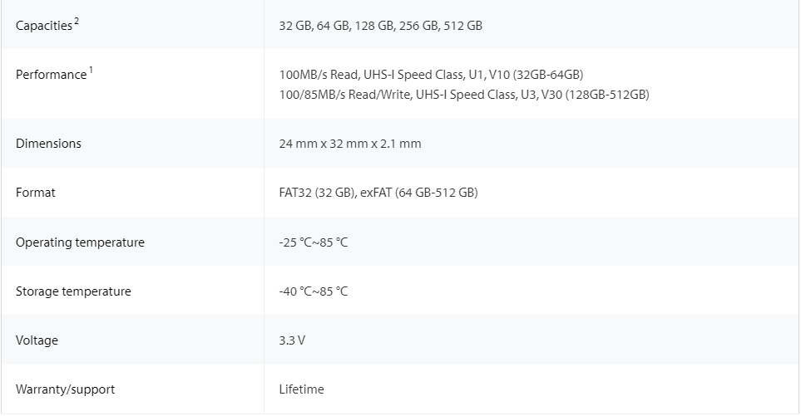Select the Voltage row label

pyautogui.click(x=37, y=340)
